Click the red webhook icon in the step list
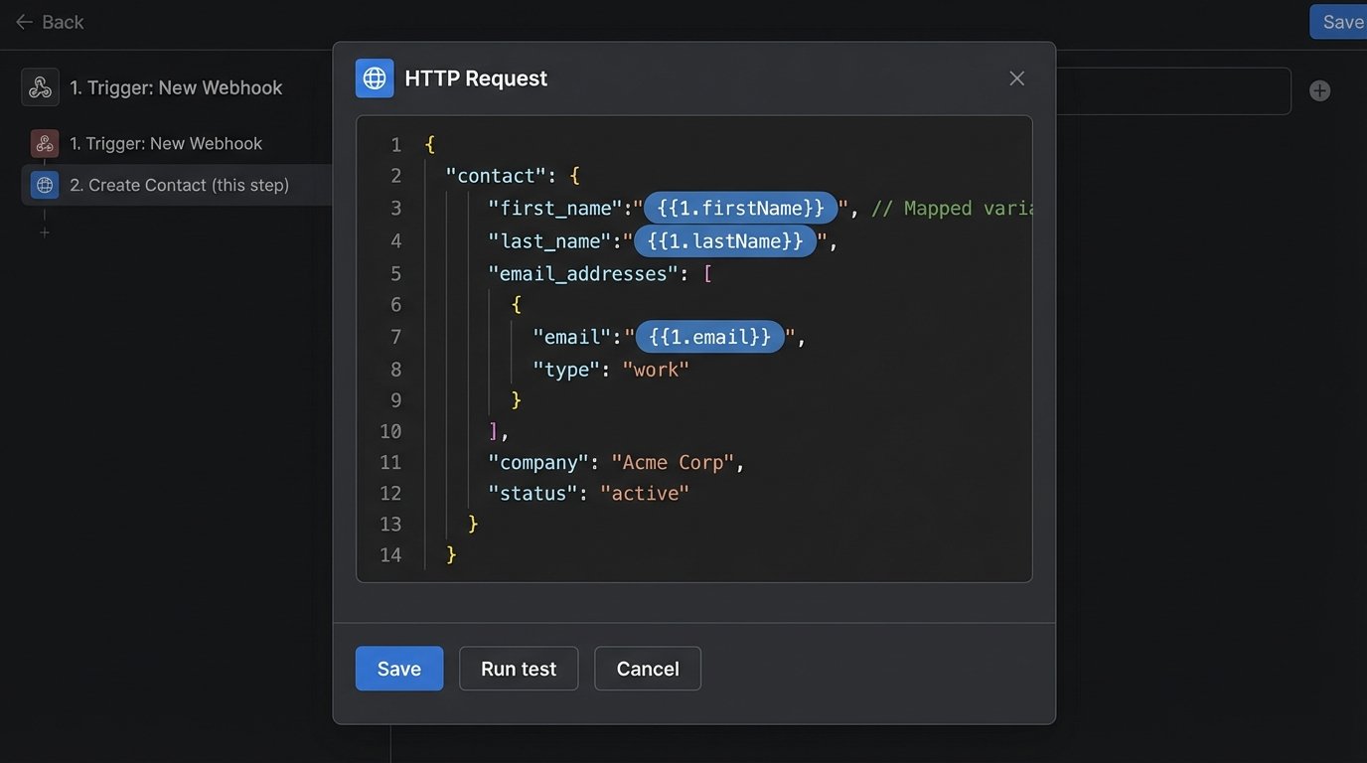 (x=45, y=144)
